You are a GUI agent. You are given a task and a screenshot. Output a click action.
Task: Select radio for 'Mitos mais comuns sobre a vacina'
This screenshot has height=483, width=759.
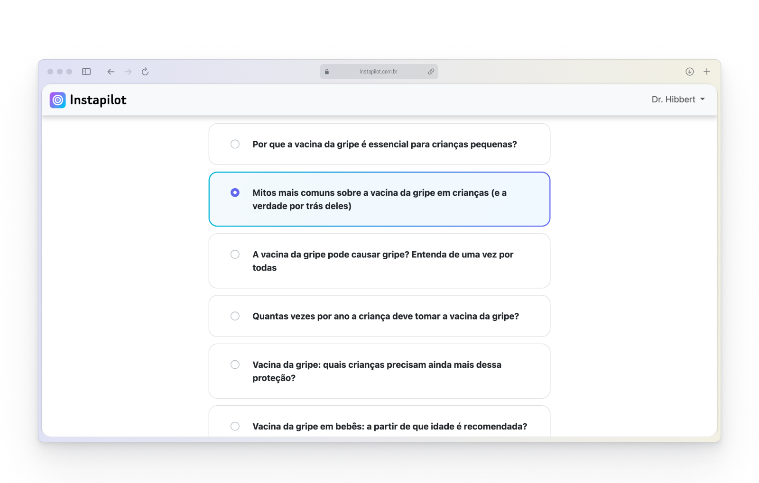click(235, 192)
